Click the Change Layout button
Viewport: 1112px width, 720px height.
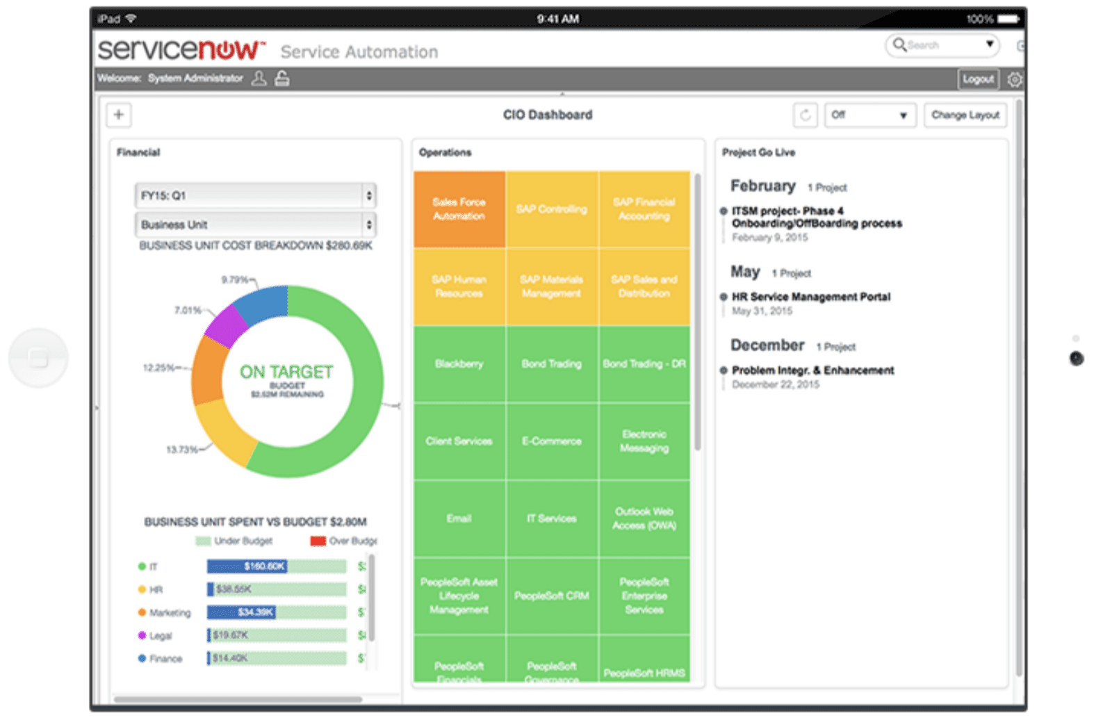coord(965,115)
